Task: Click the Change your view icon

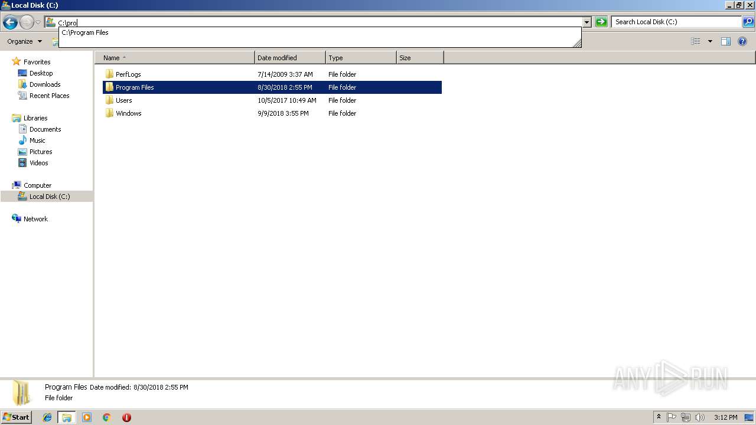Action: tap(696, 41)
